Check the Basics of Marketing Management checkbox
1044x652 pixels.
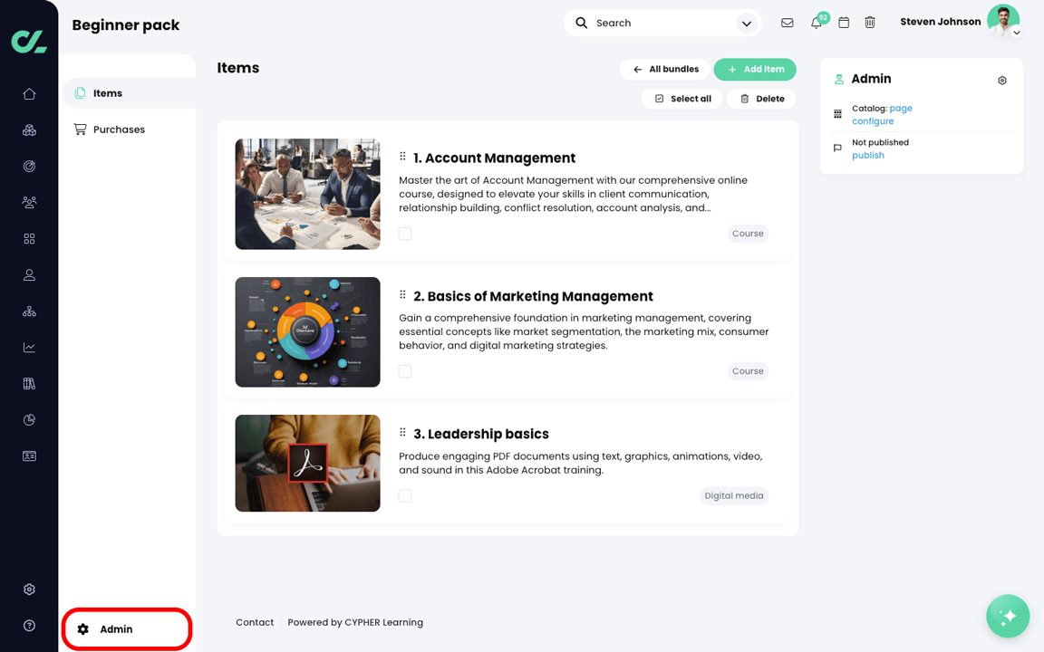(405, 371)
